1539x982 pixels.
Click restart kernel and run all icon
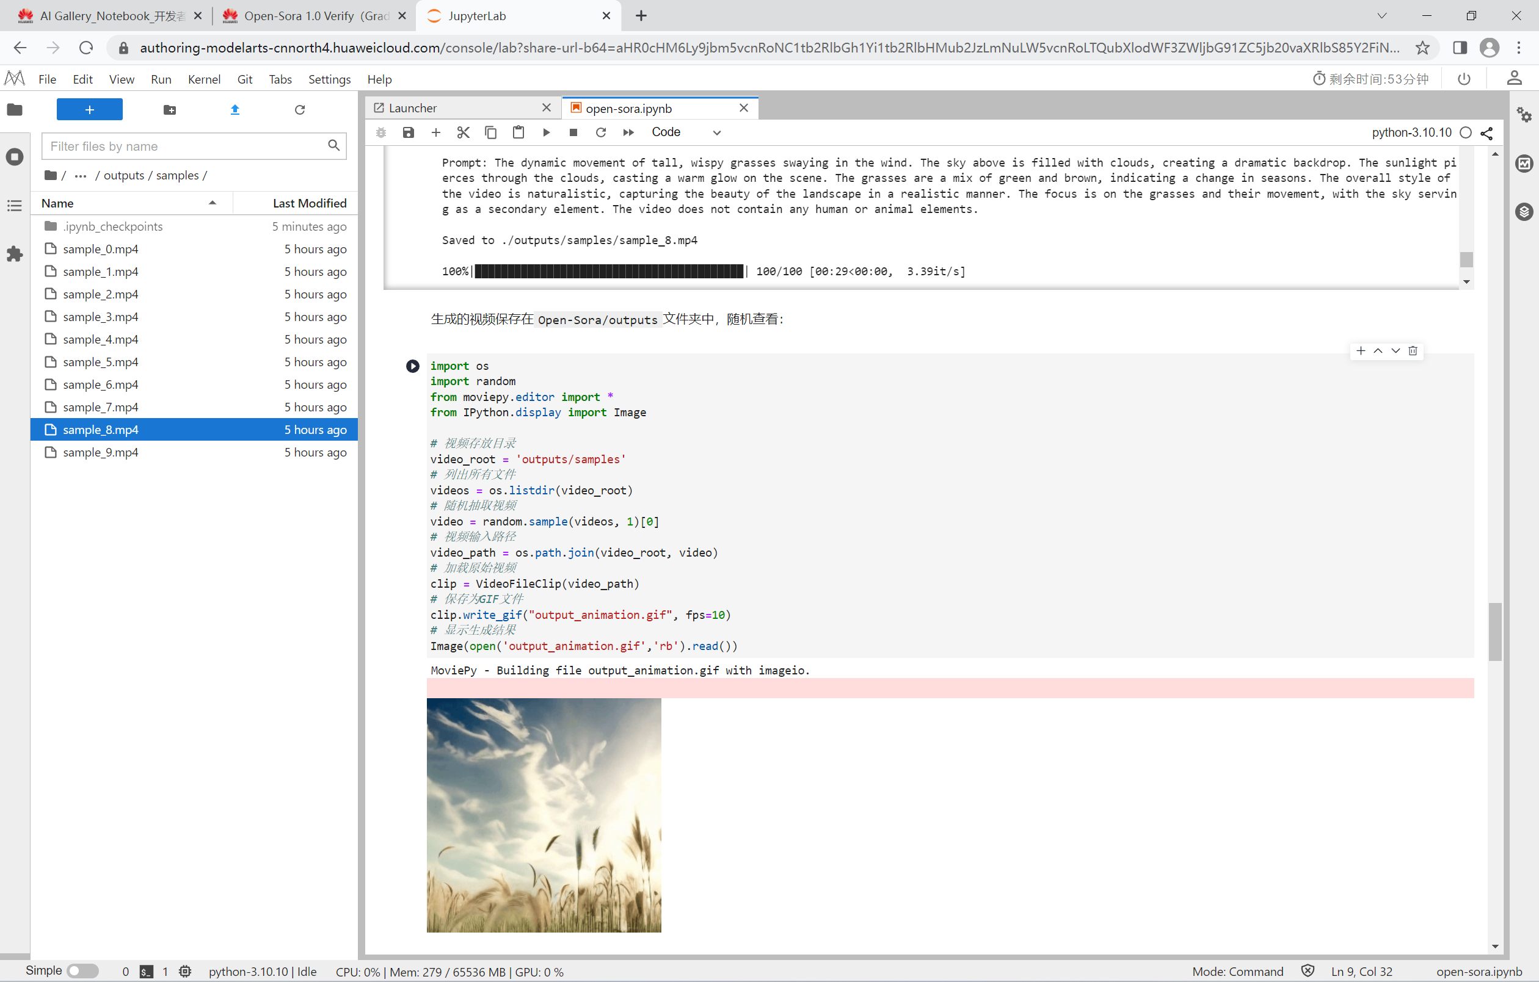point(628,132)
